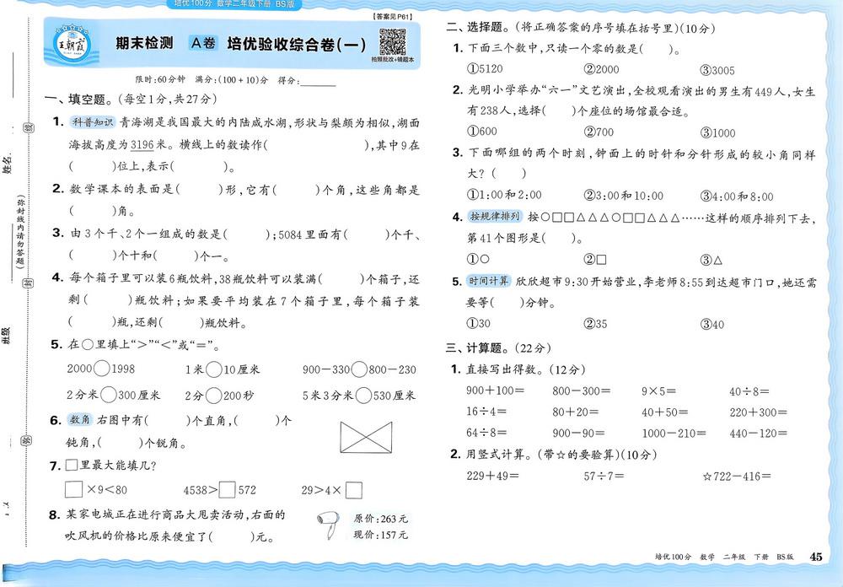843x587 pixels.
Task: Pick the answer '①600'
Action: [x=481, y=132]
